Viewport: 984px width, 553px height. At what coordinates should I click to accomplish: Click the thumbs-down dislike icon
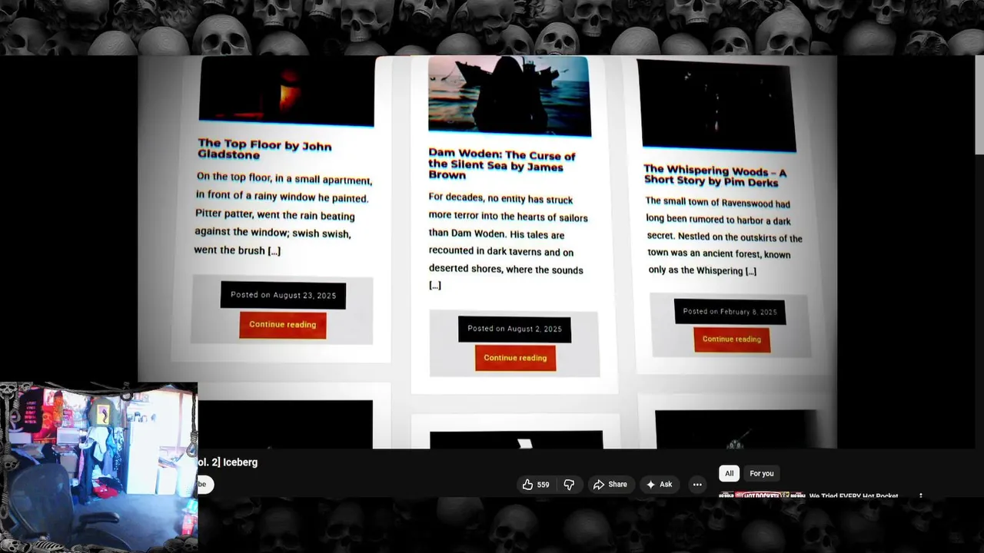pos(569,485)
